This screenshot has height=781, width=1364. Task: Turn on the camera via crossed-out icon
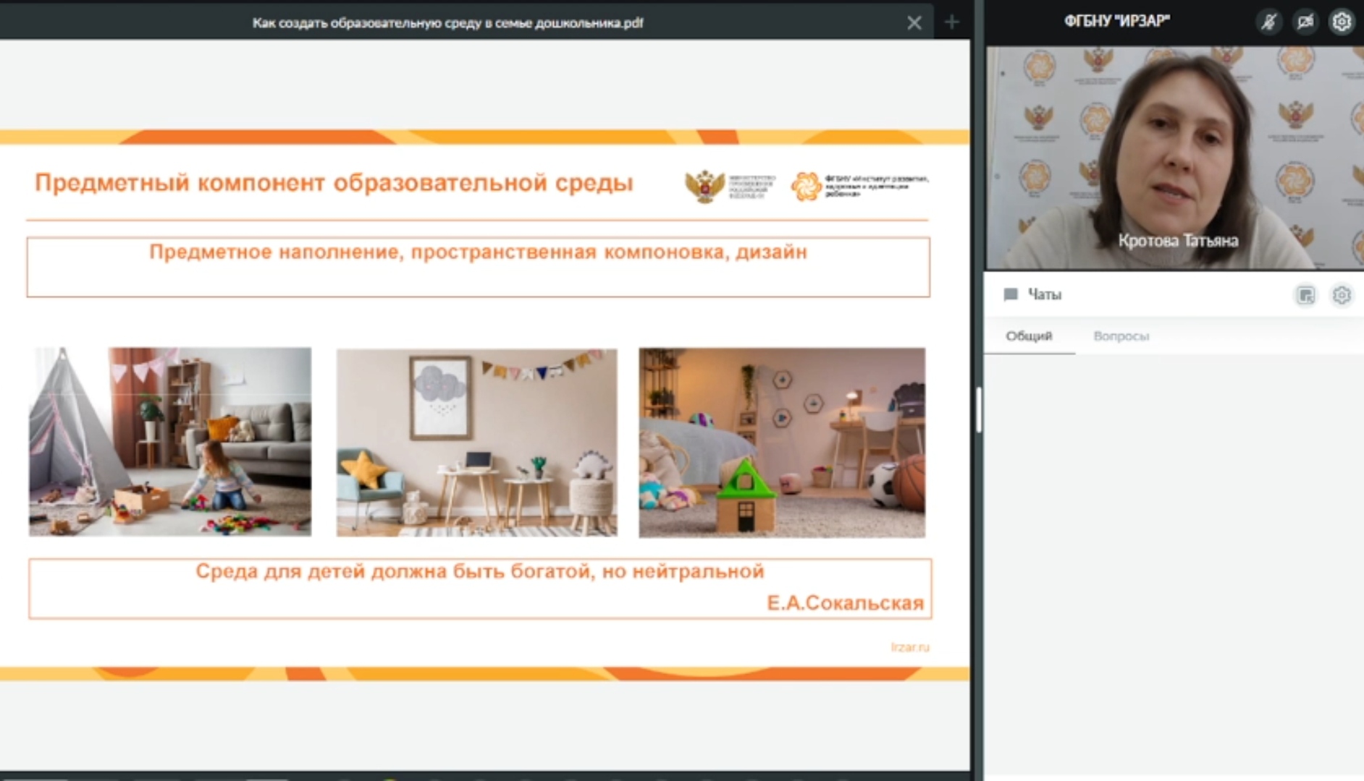[1305, 22]
